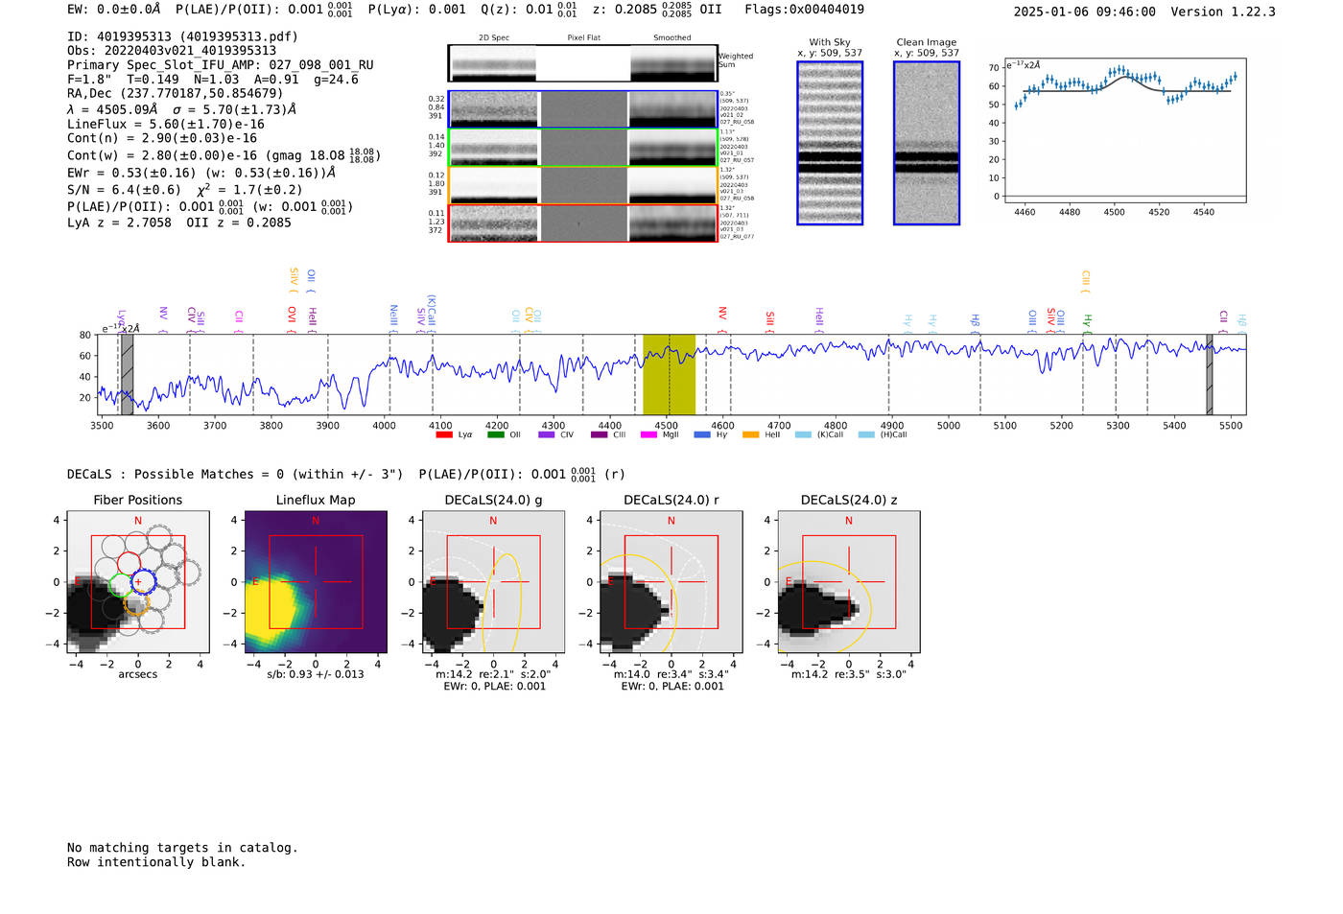Click the Hγ blue legend swatch
The image size is (1343, 914).
click(702, 434)
